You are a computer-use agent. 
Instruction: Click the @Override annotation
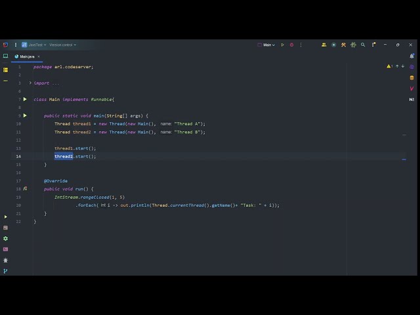(x=56, y=181)
